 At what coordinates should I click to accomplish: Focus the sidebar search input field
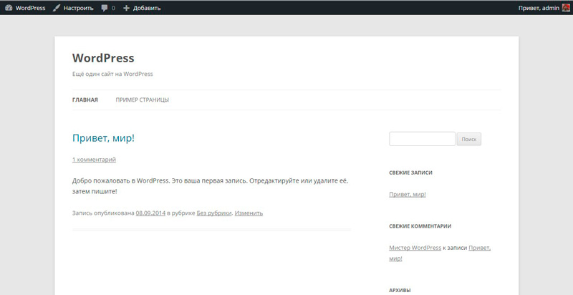coord(422,139)
